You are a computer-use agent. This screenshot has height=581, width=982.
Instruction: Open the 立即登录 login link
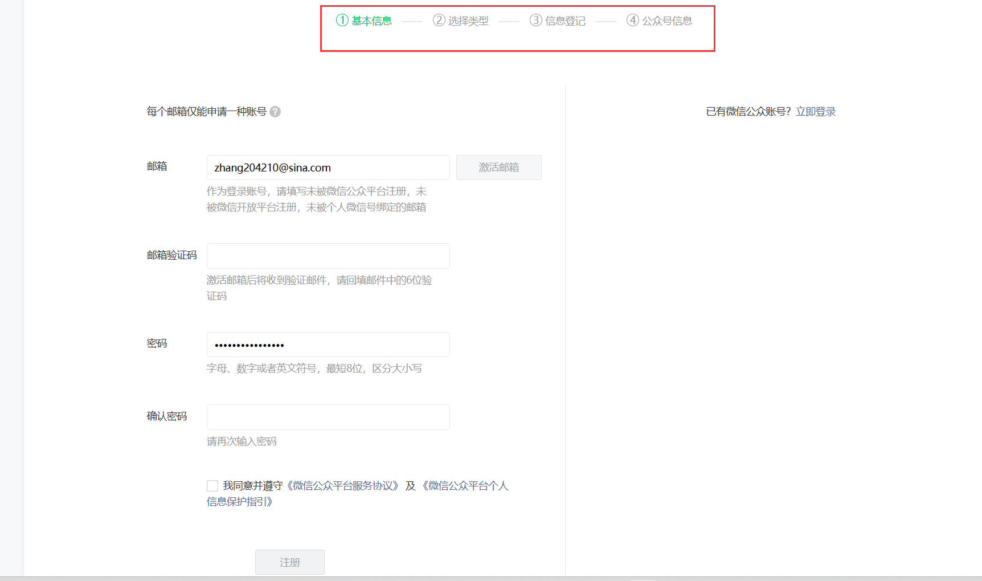(816, 112)
